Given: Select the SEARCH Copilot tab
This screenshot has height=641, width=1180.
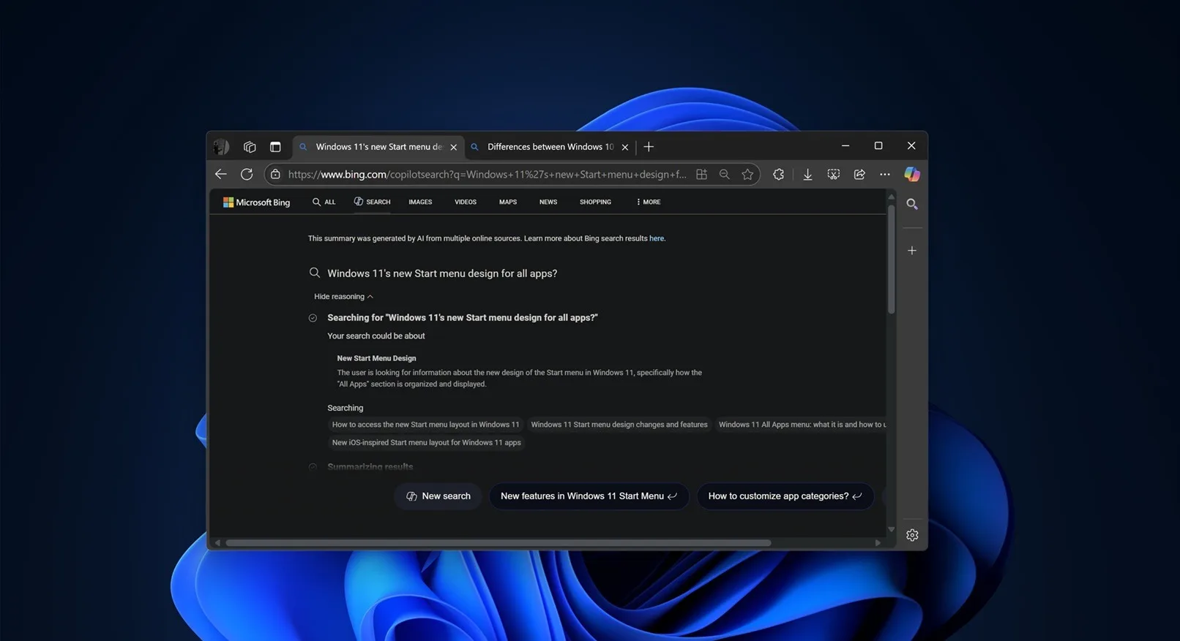Looking at the screenshot, I should 372,202.
